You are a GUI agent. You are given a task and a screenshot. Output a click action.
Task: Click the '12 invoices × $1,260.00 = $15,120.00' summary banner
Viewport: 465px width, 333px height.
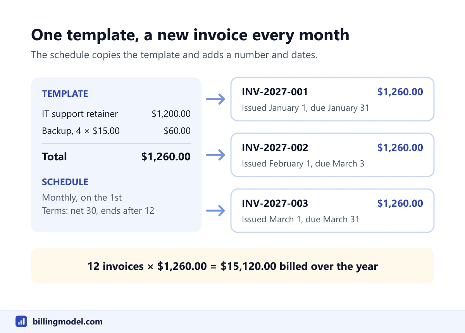[232, 266]
